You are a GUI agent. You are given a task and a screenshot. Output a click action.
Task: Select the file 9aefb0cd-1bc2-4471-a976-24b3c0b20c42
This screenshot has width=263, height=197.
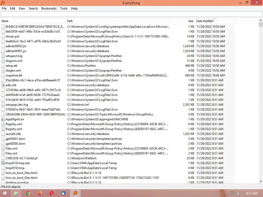click(33, 41)
